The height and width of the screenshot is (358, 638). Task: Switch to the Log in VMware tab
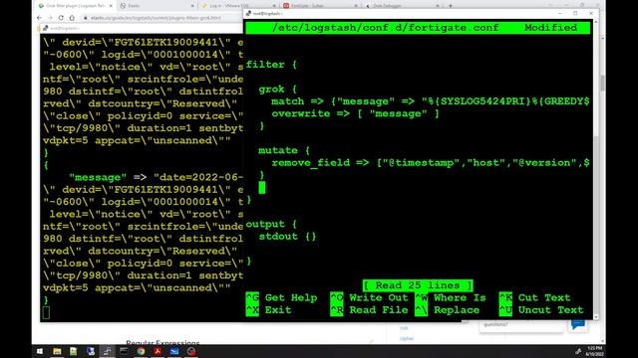click(238, 6)
